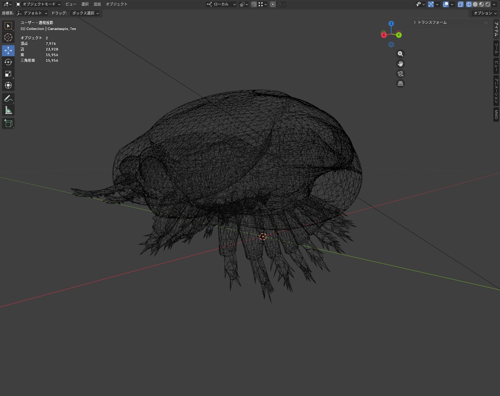Click the 辺 23,928 statistic text
The height and width of the screenshot is (396, 500).
[x=39, y=49]
